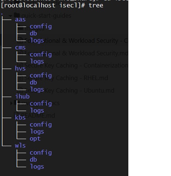Select 'opt' under the kbs directory
The image size is (171, 176).
35,139
